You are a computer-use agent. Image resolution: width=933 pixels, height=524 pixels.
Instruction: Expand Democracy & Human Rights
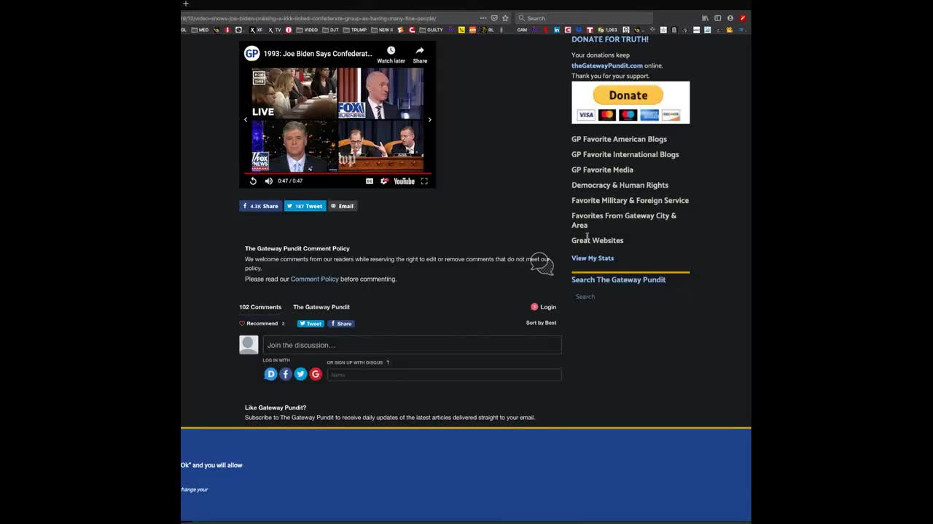point(620,185)
